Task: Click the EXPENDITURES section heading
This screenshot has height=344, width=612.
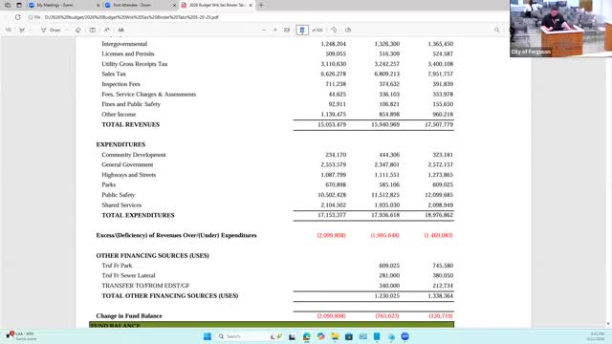Action: point(120,144)
